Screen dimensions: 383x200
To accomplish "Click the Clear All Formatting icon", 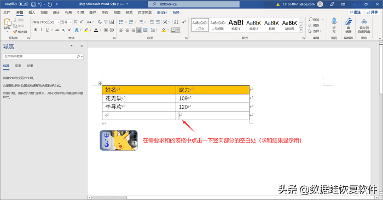I will click(100, 22).
